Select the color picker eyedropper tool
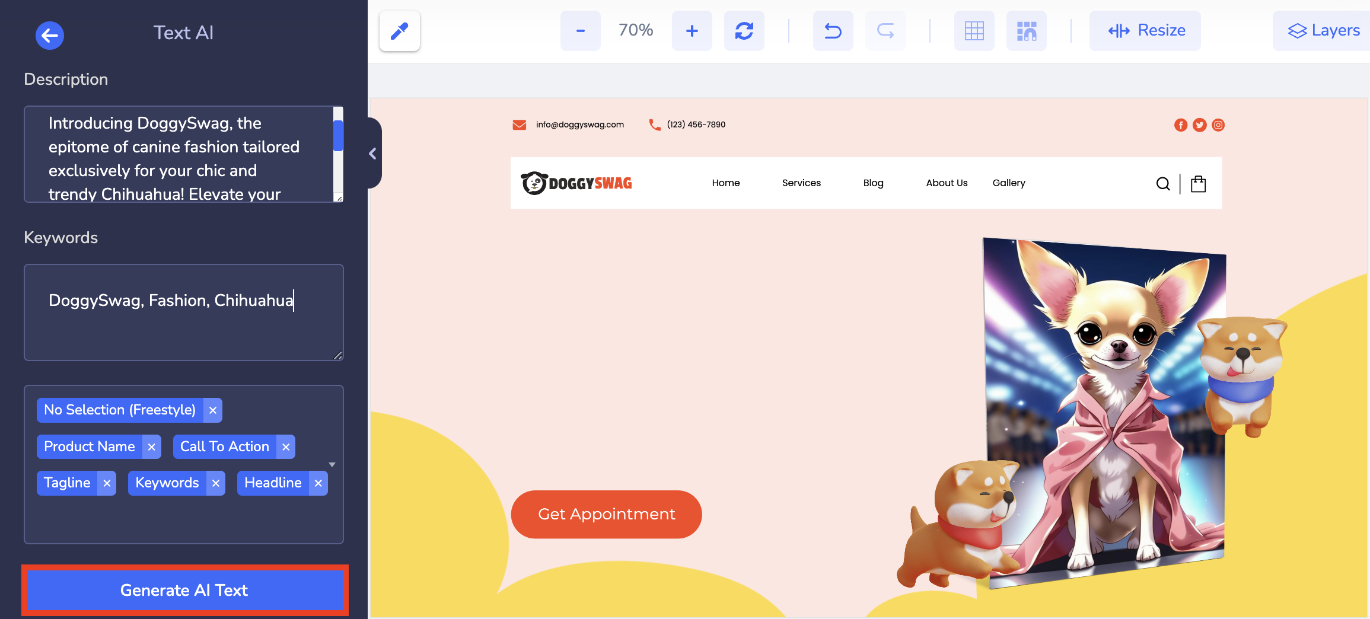Viewport: 1370px width, 619px height. tap(399, 30)
